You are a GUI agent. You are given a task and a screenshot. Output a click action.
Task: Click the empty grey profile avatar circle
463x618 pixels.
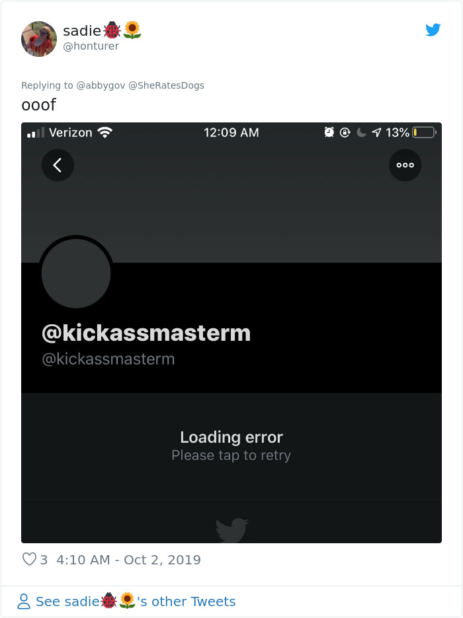click(x=76, y=273)
